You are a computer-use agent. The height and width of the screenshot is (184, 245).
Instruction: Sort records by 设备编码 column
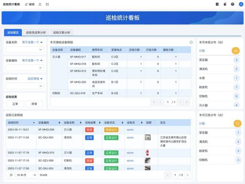(x=59, y=123)
